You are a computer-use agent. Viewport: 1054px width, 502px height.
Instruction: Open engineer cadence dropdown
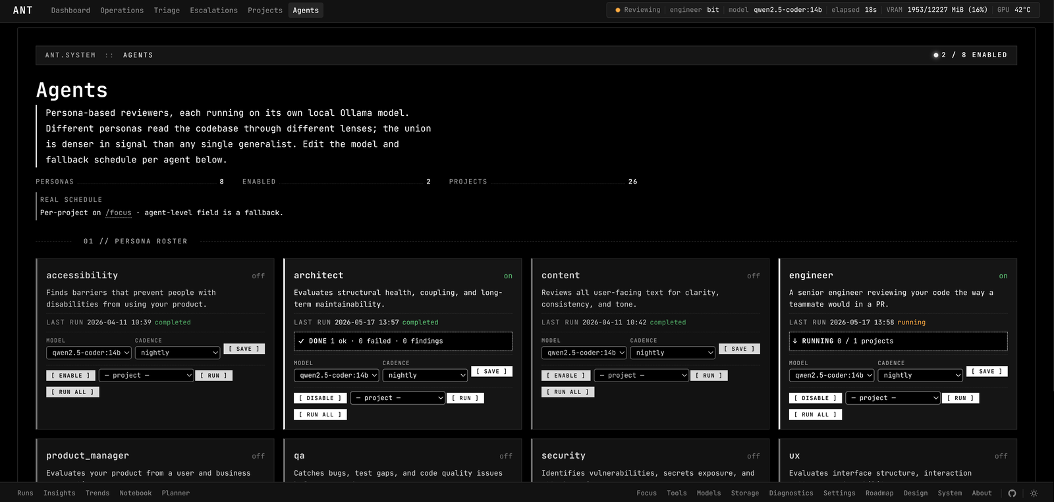(920, 375)
